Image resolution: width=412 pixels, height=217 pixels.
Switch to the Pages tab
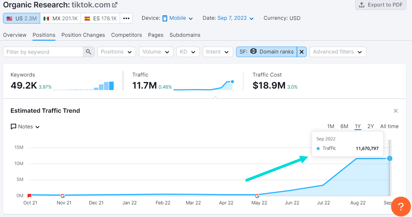click(x=156, y=35)
